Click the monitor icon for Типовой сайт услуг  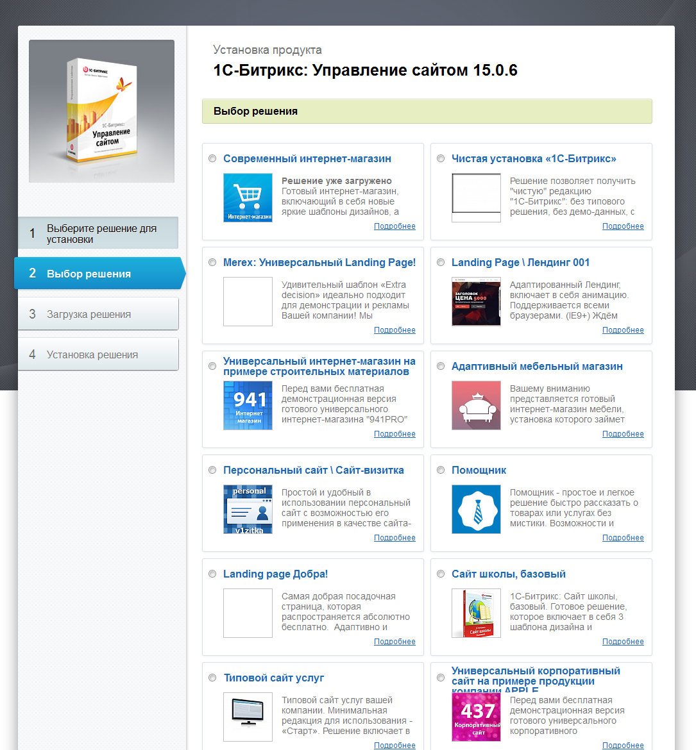click(x=248, y=717)
